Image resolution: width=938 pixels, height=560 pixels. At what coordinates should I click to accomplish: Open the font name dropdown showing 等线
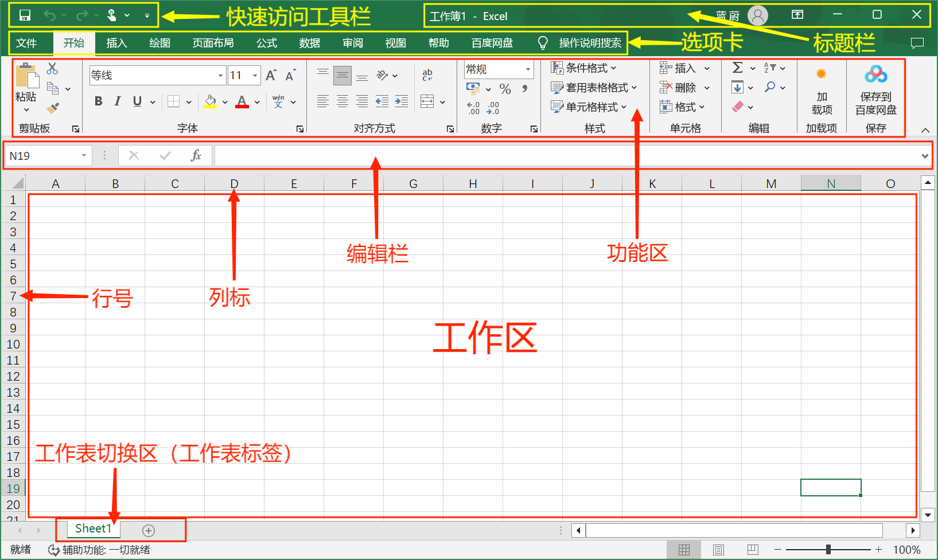[x=220, y=75]
